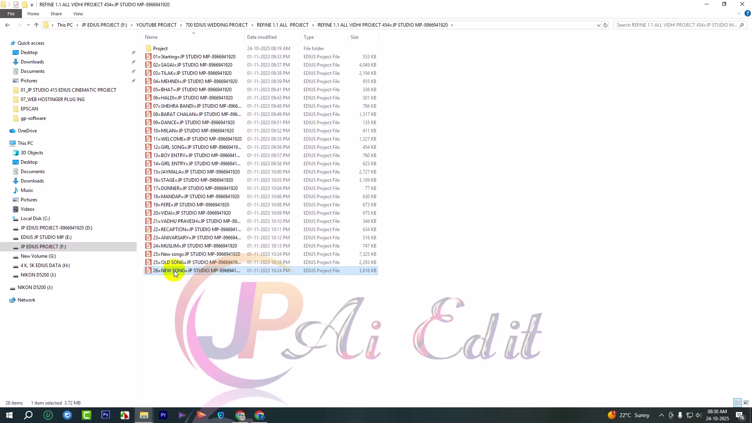Open the Explorer Help question-mark icon
Viewport: 752px width, 423px height.
(747, 14)
